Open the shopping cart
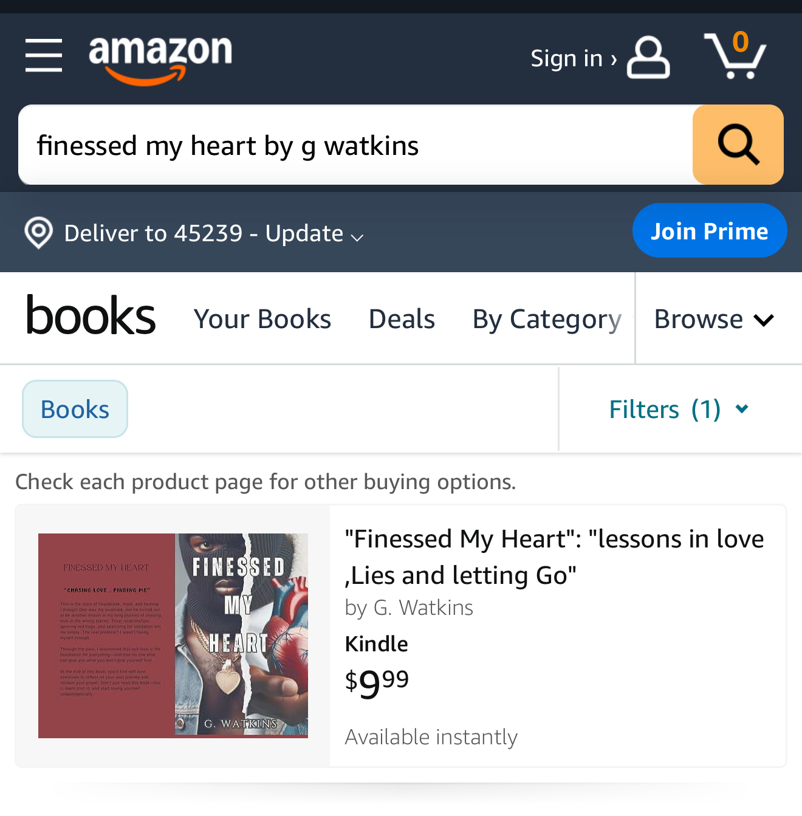This screenshot has width=802, height=816. (735, 57)
